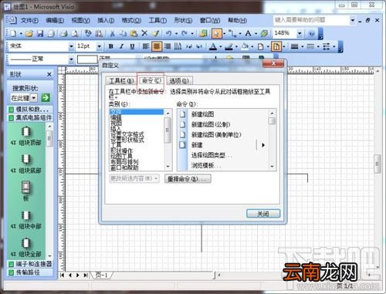The image size is (386, 294).
Task: Click the Font Color letter A icon
Action: coord(213,46)
